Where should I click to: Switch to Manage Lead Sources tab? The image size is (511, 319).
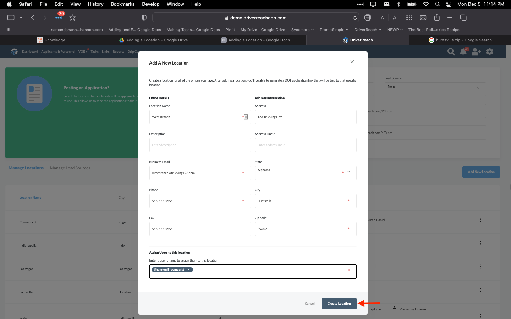(x=70, y=168)
